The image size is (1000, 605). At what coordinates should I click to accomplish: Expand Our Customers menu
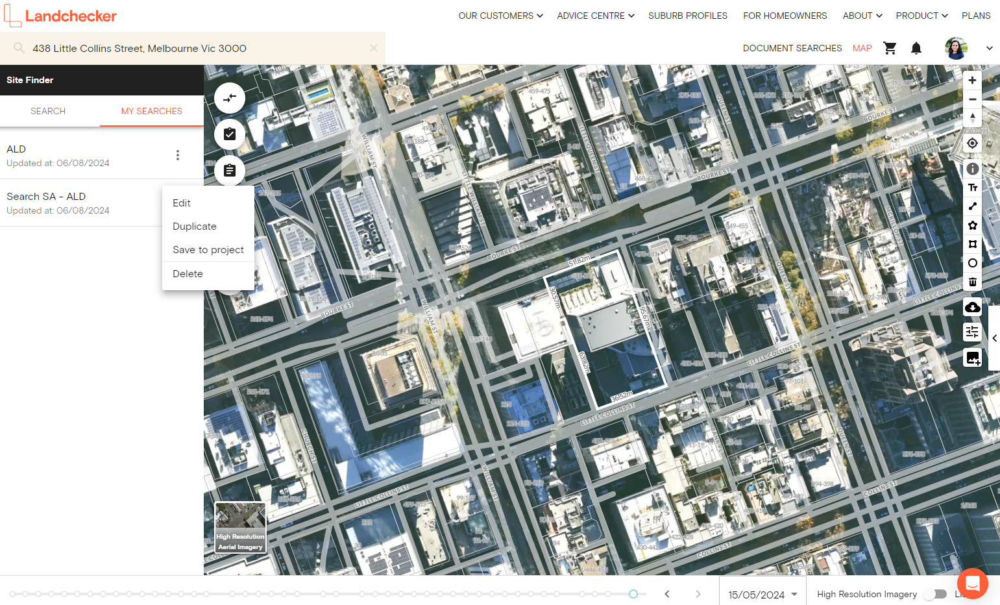[500, 16]
